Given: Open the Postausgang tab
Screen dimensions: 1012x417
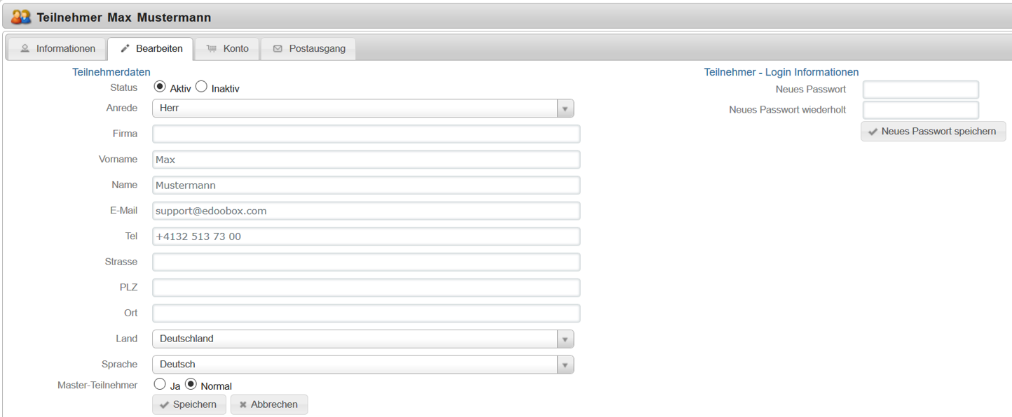Looking at the screenshot, I should (x=308, y=49).
